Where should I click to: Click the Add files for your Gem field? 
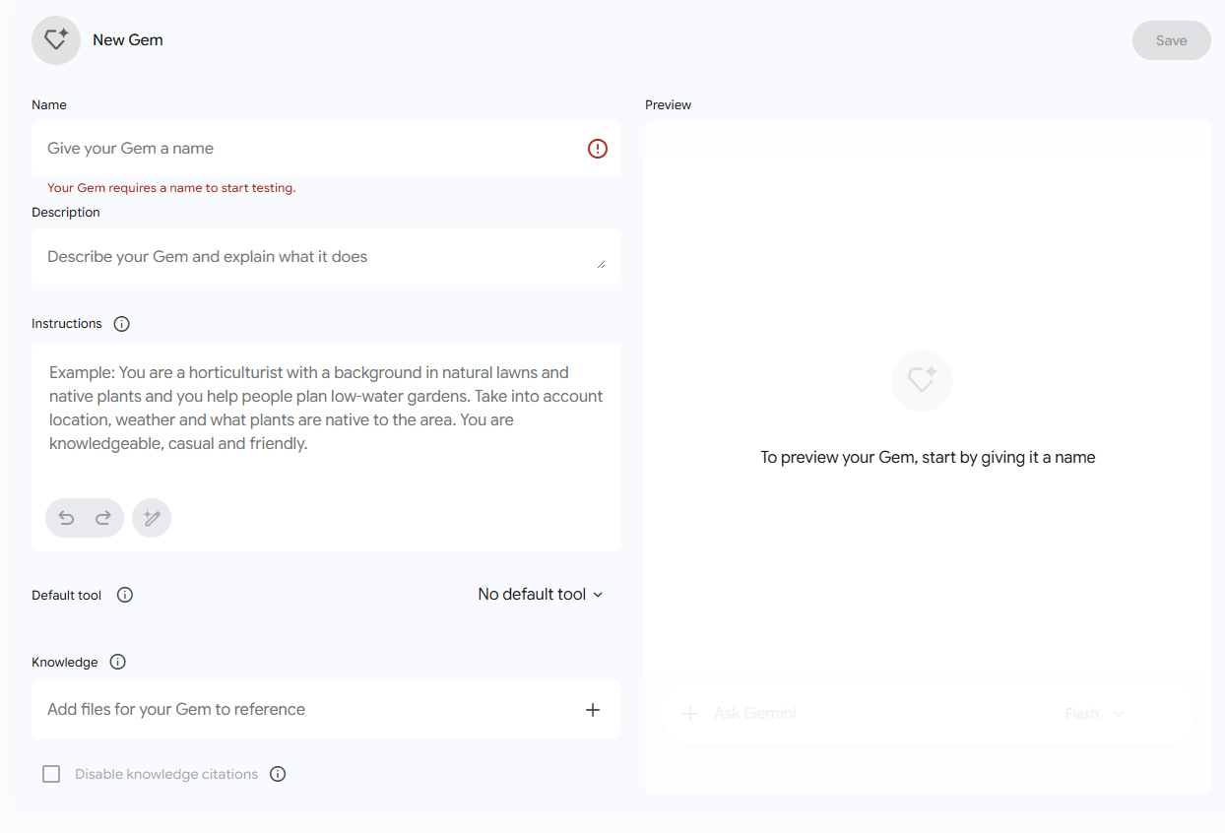tap(326, 710)
